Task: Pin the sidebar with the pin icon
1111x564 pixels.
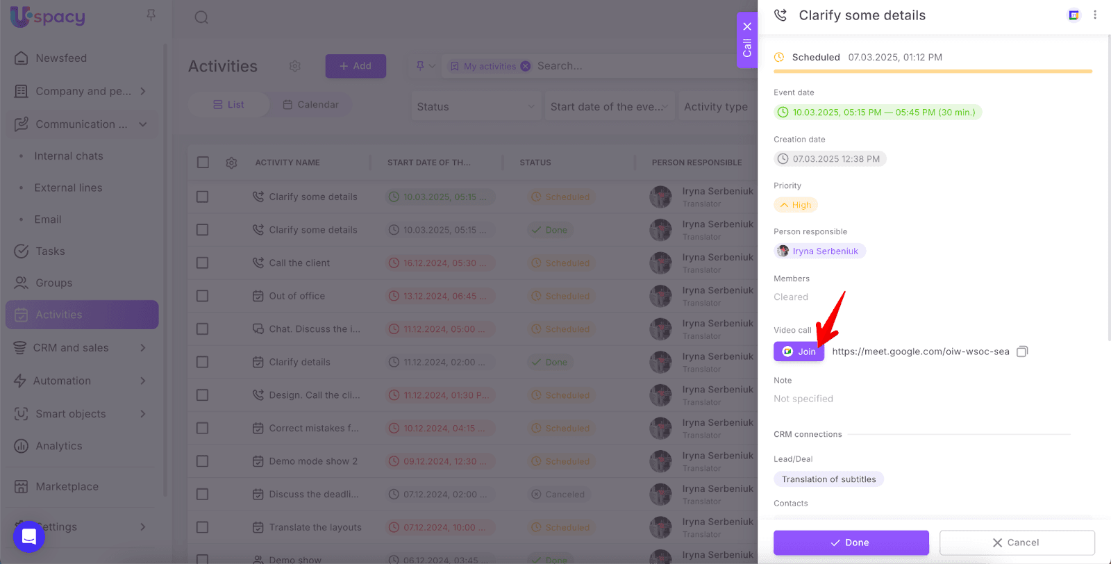Action: click(x=151, y=15)
